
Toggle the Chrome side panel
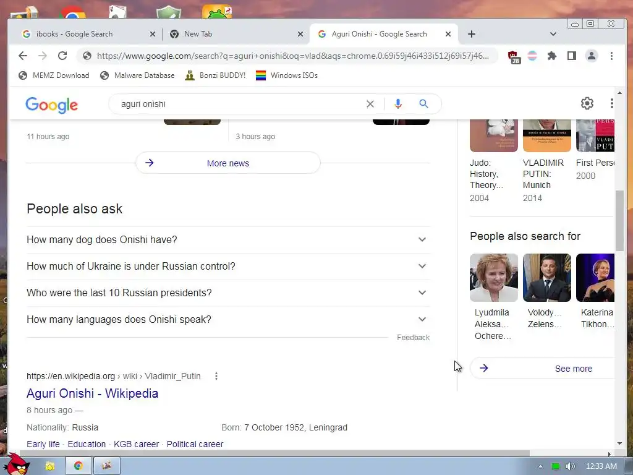pos(572,56)
